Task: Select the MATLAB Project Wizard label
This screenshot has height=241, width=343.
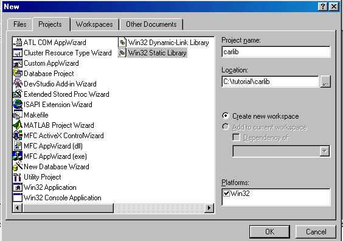Action: [x=58, y=125]
